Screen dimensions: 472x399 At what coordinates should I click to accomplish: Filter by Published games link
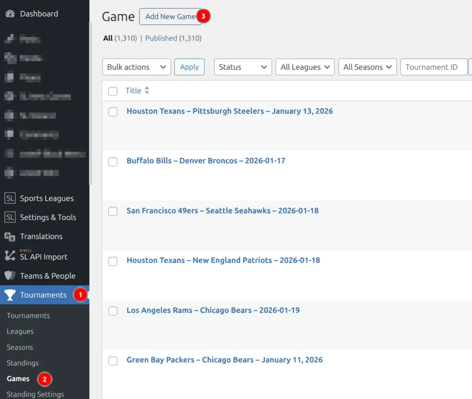click(161, 38)
